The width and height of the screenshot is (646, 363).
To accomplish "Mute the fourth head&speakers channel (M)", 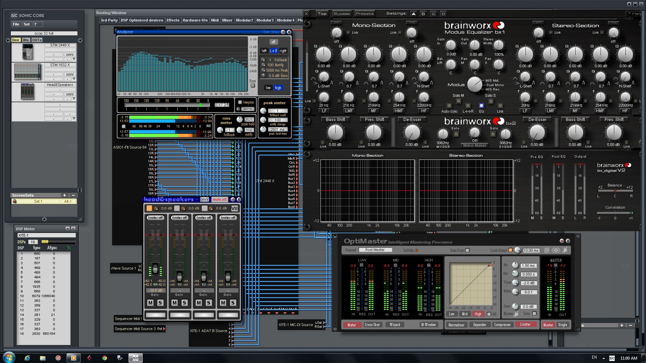I will [223, 303].
